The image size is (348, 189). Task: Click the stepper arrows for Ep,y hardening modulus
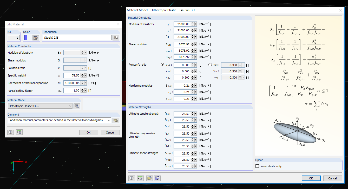coord(193,92)
